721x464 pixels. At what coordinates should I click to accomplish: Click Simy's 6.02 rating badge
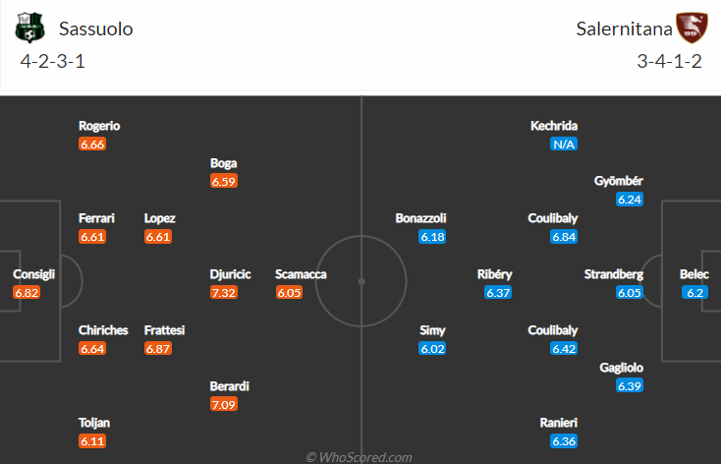point(432,348)
